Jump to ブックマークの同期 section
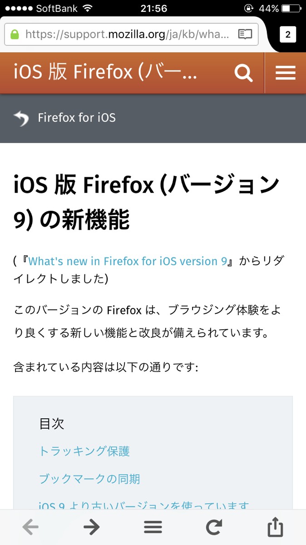Screen dimensions: 306x545 click(89, 479)
